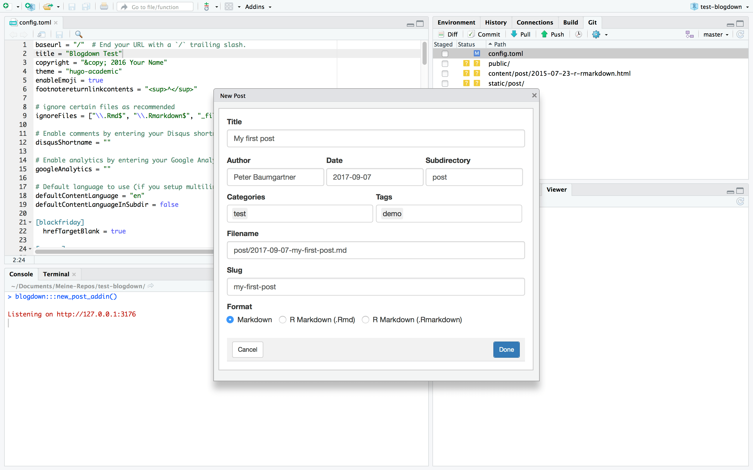
Task: Switch to the Terminal tab
Action: [x=56, y=274]
